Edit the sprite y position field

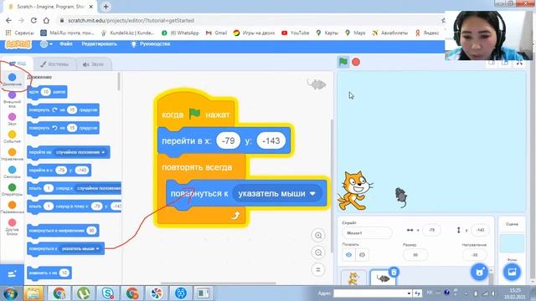tap(480, 230)
